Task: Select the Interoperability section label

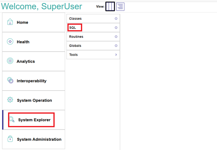Action: point(32,81)
